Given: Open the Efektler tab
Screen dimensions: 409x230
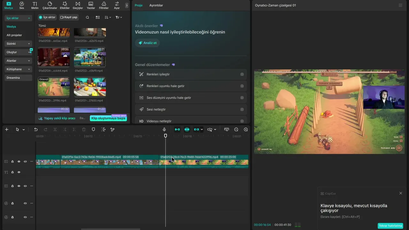Looking at the screenshot, I should click(65, 5).
